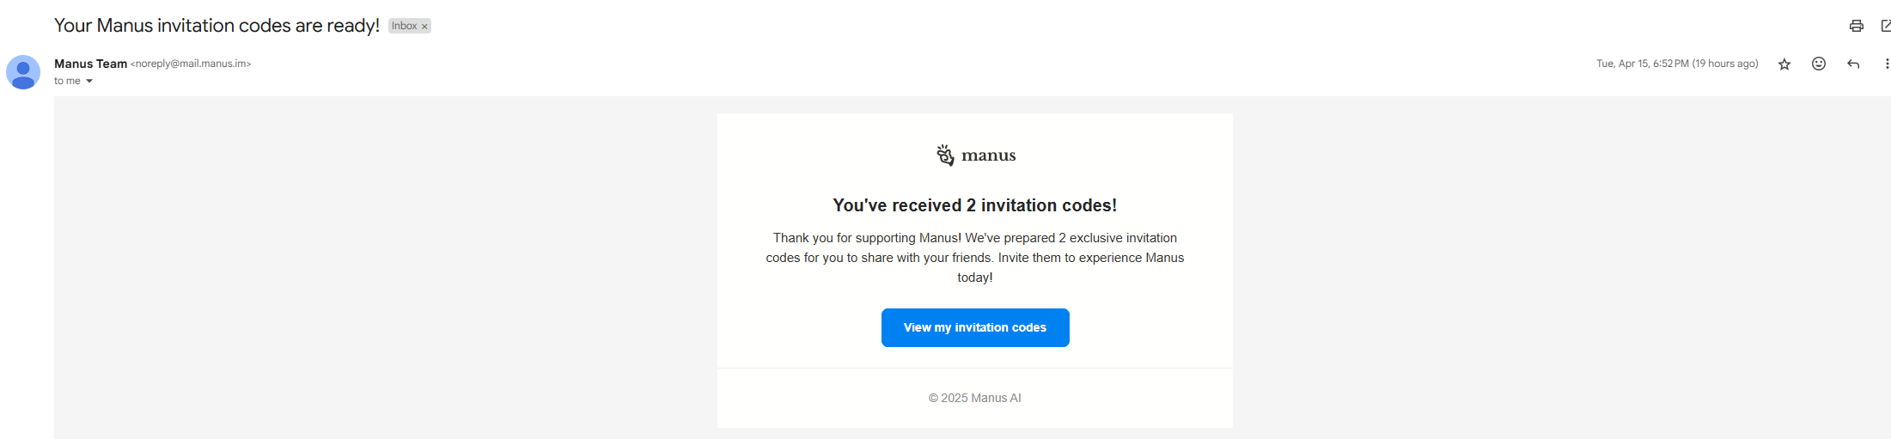Click the '© 2025 Manus AI' footer

(975, 398)
